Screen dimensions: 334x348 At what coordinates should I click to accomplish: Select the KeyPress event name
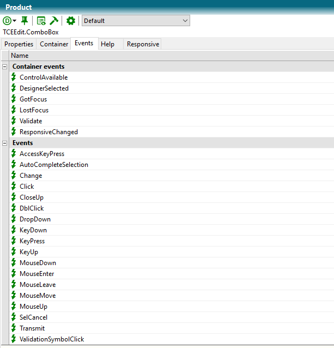tap(32, 241)
